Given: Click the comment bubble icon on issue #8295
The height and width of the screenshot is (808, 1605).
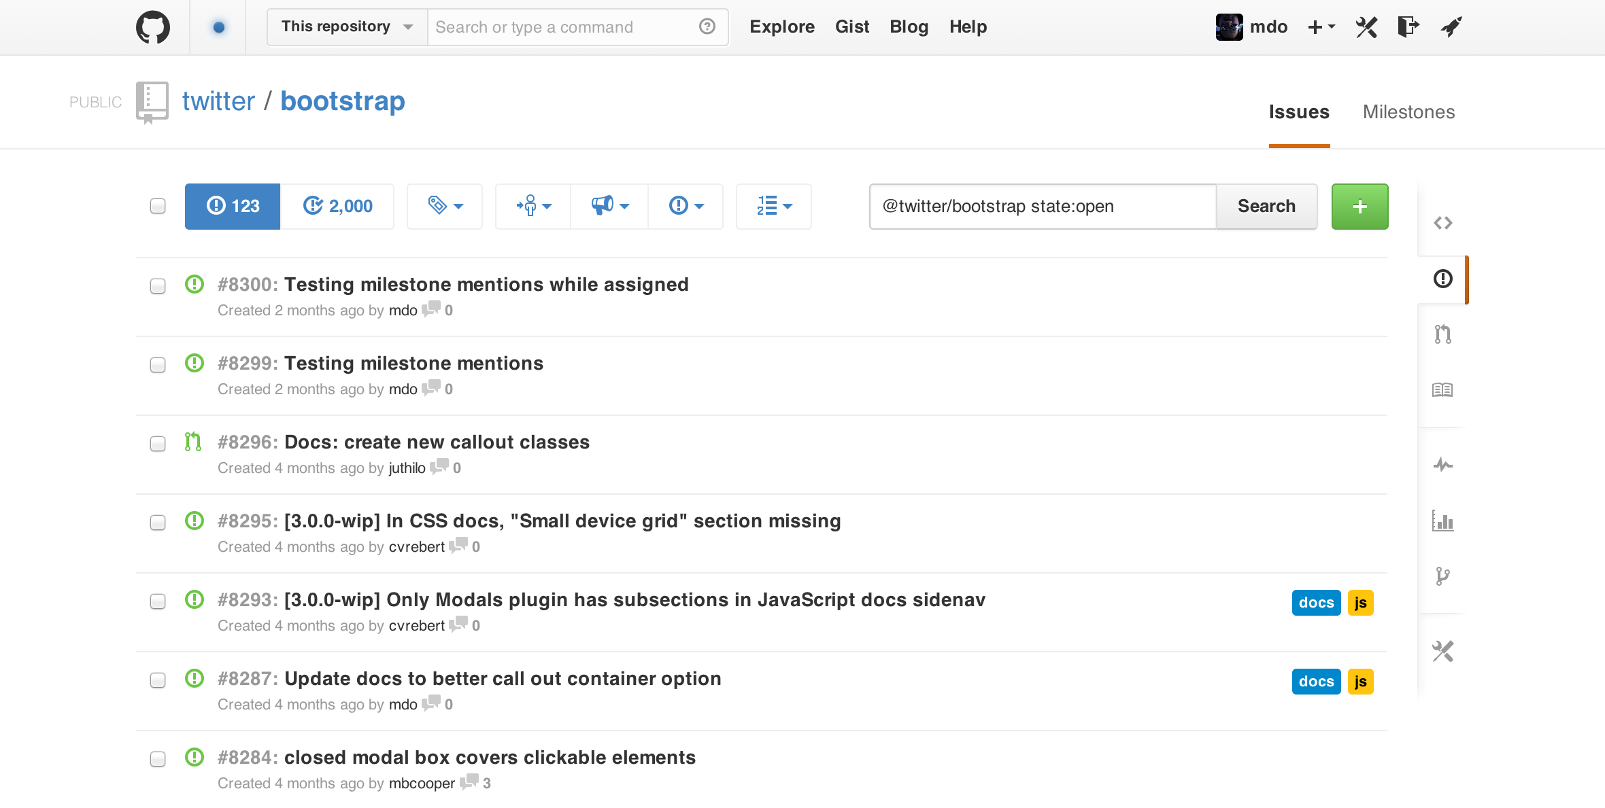Looking at the screenshot, I should click(458, 546).
